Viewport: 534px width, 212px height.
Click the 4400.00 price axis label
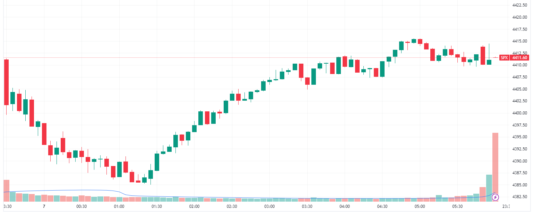pyautogui.click(x=519, y=113)
